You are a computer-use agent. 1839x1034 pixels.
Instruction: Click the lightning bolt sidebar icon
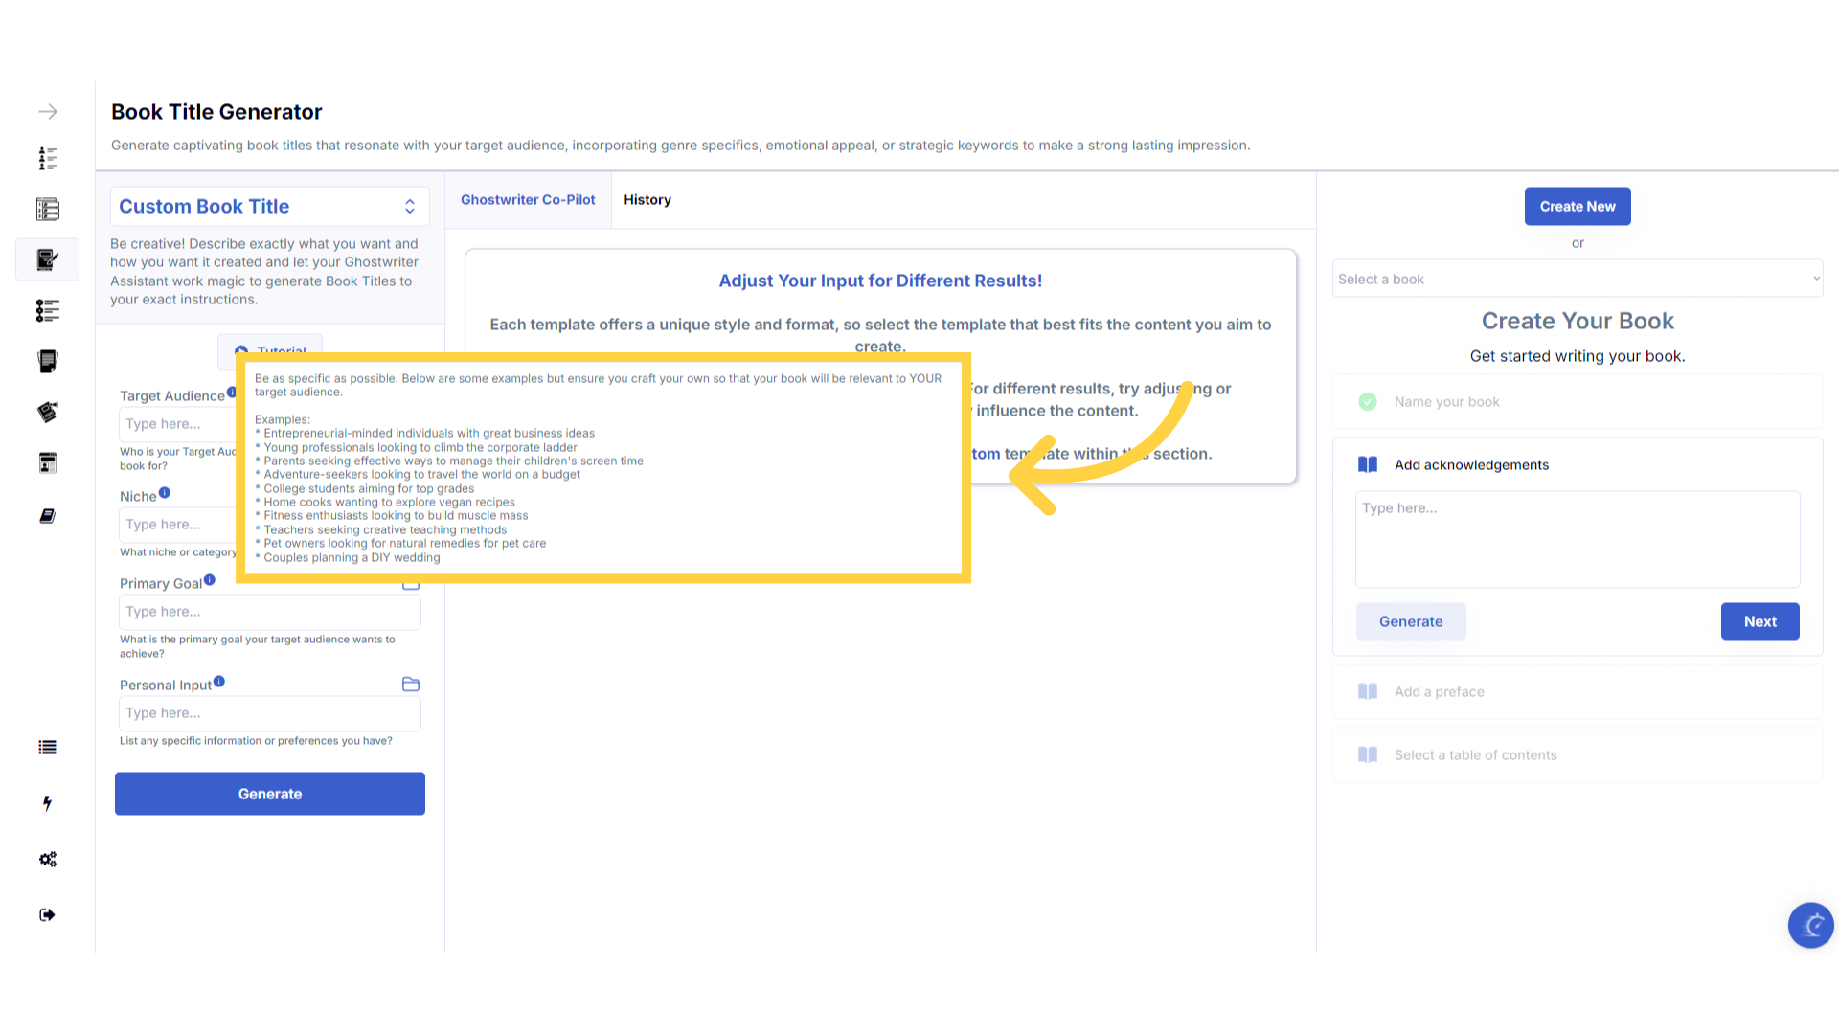47,803
